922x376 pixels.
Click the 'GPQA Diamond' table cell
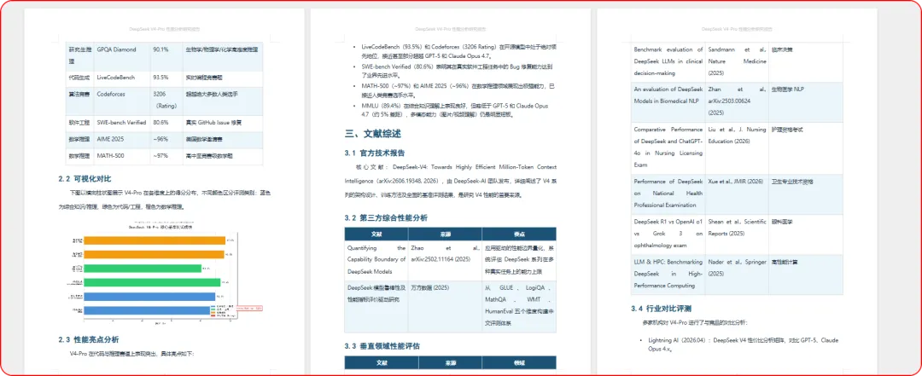pyautogui.click(x=122, y=55)
